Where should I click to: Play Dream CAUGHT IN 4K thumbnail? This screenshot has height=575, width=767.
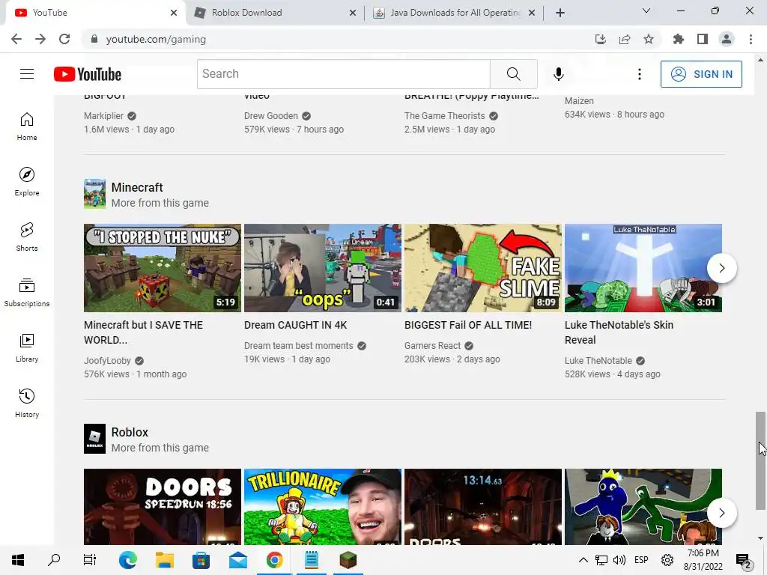pos(322,268)
